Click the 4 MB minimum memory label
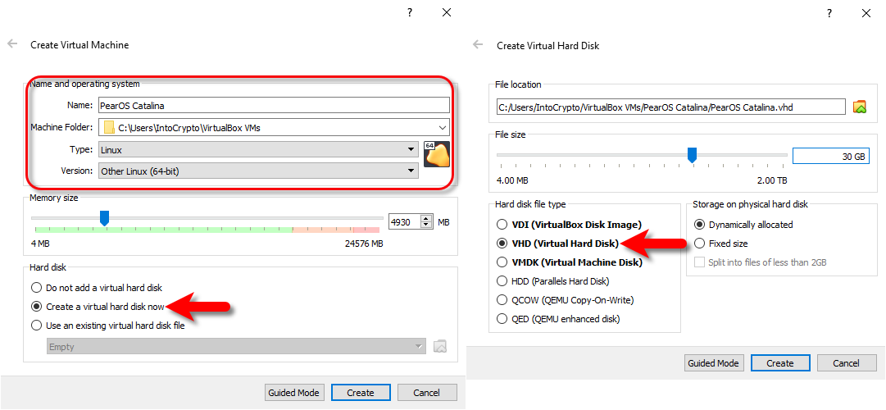Viewport: 886px width, 410px height. 40,244
